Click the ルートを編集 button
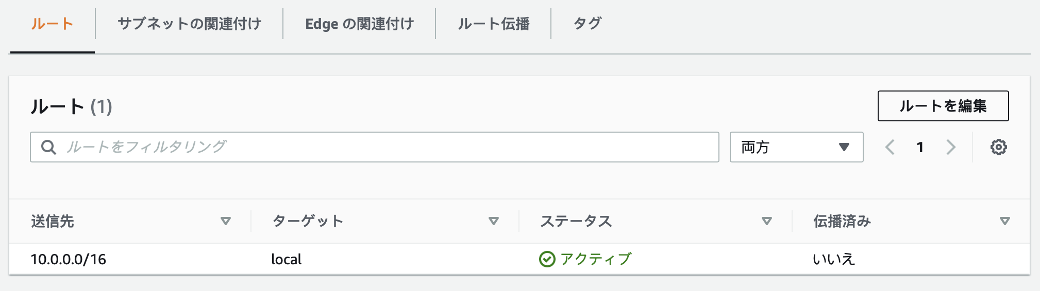The width and height of the screenshot is (1040, 291). coord(943,106)
